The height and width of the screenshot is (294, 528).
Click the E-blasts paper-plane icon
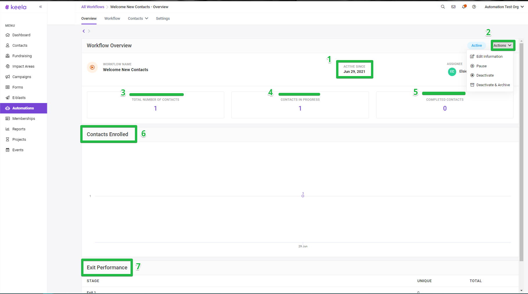pos(8,98)
